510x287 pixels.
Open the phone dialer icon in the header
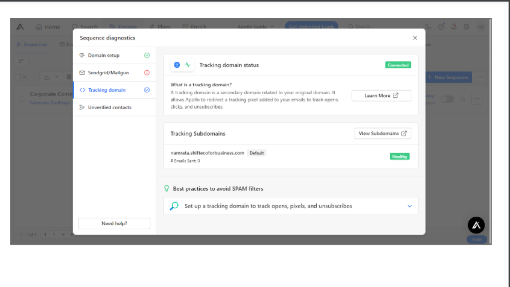tap(428, 27)
